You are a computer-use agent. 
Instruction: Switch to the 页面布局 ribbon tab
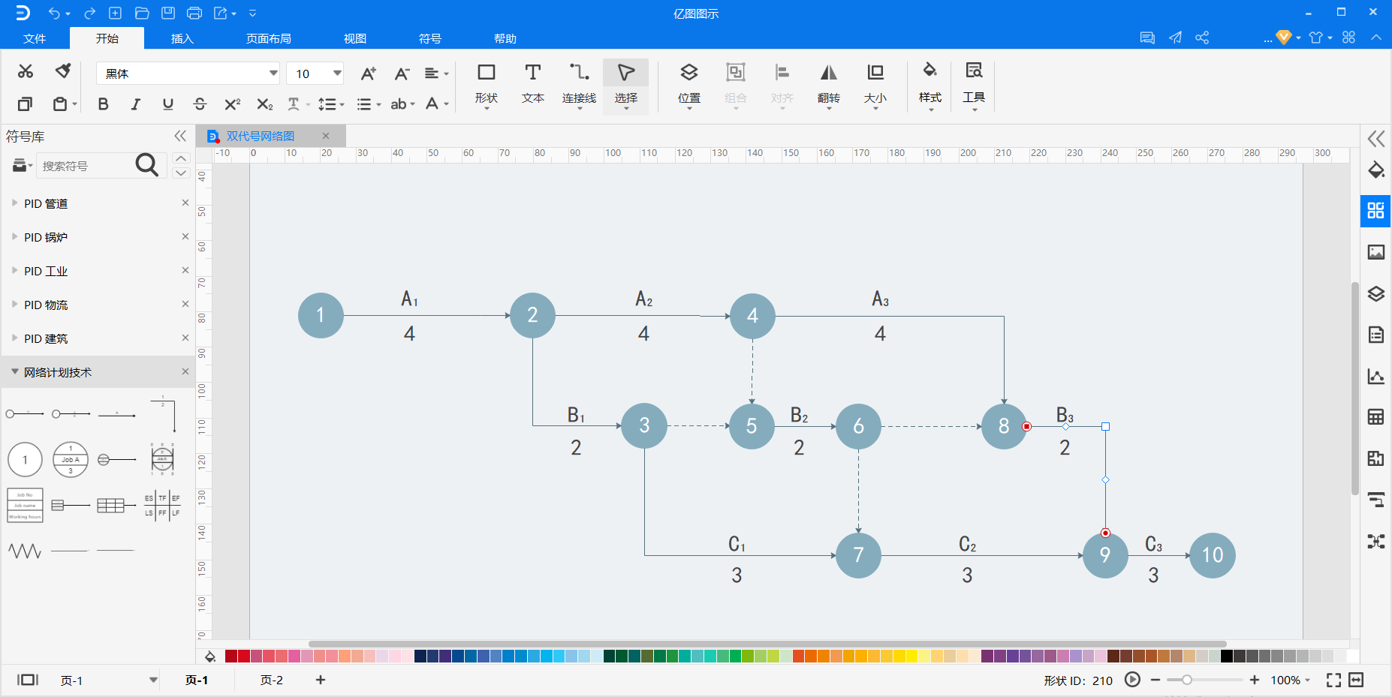coord(269,38)
